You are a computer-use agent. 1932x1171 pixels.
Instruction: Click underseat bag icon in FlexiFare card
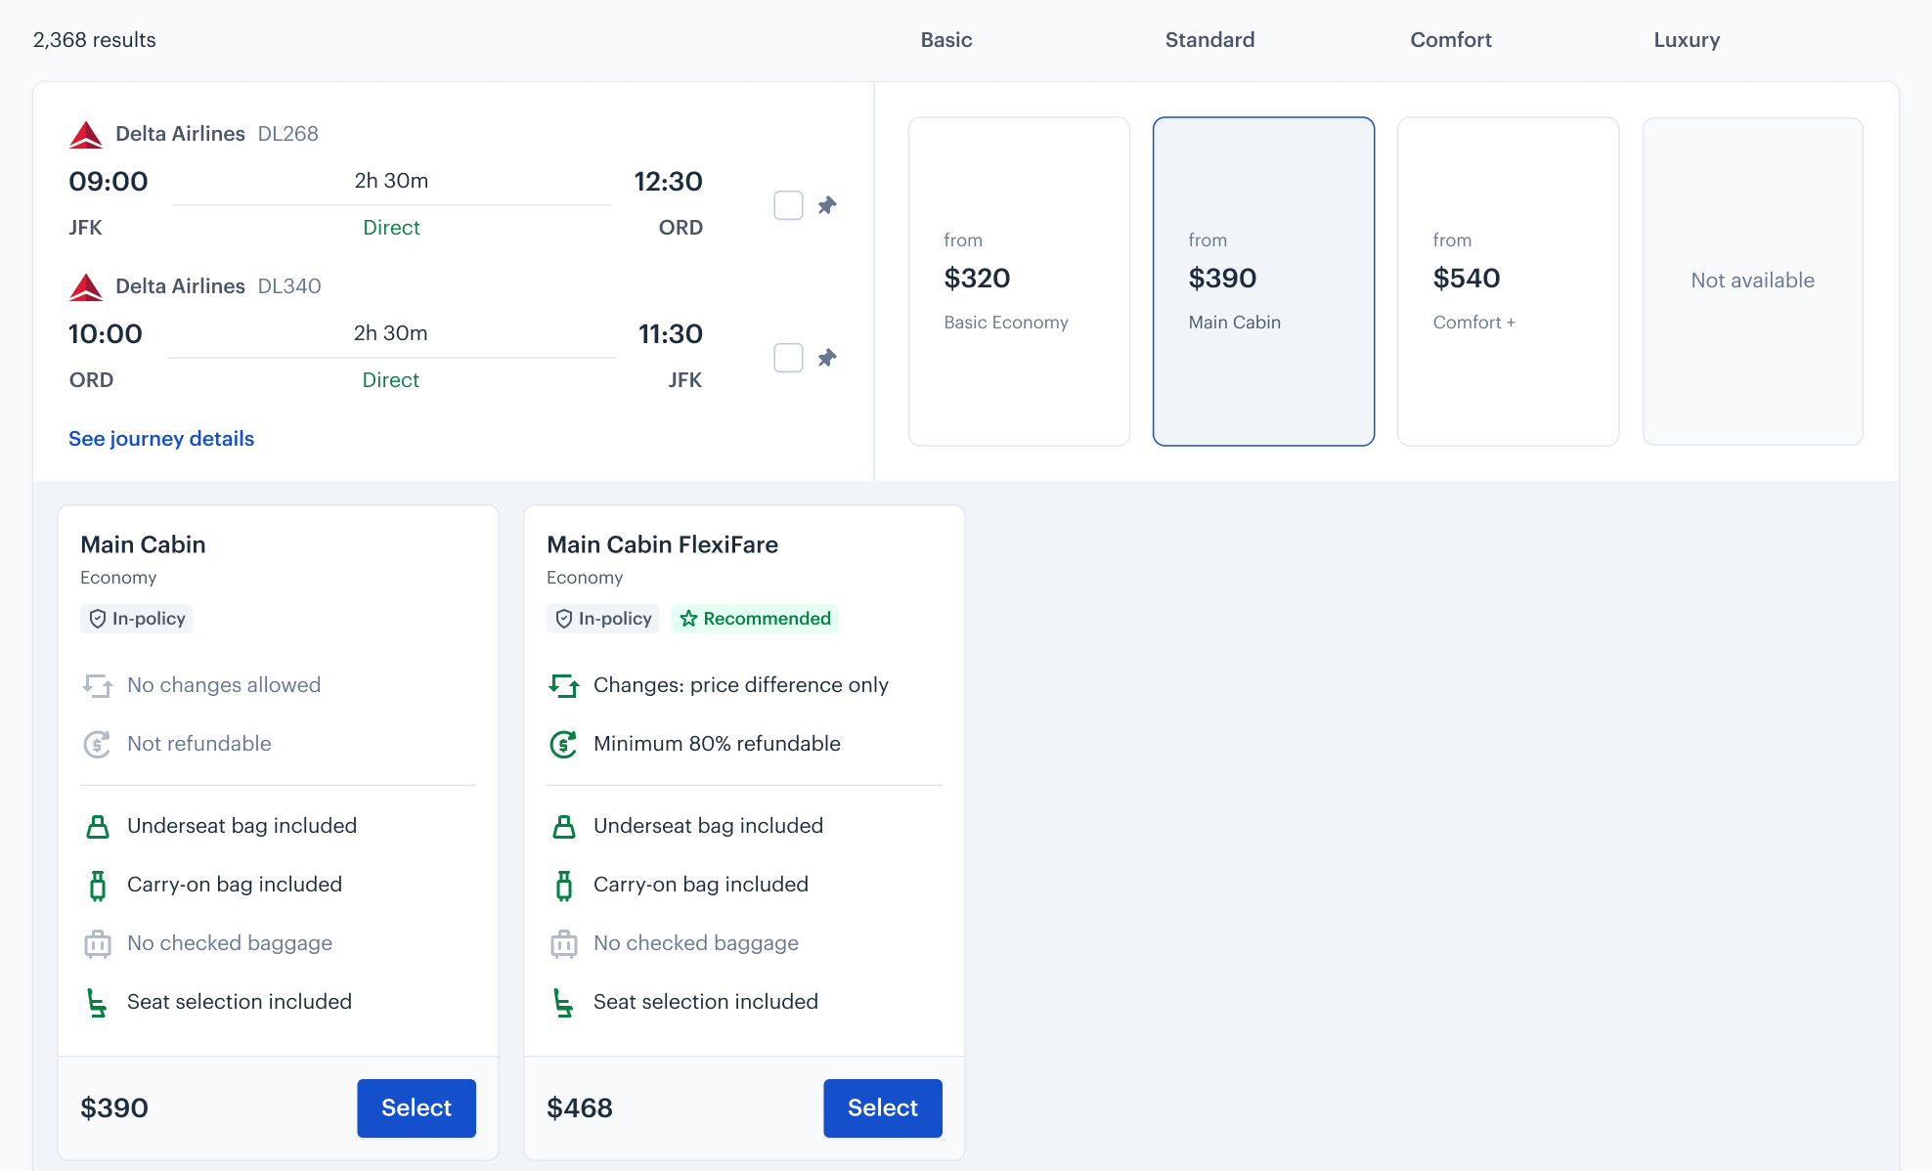click(564, 826)
